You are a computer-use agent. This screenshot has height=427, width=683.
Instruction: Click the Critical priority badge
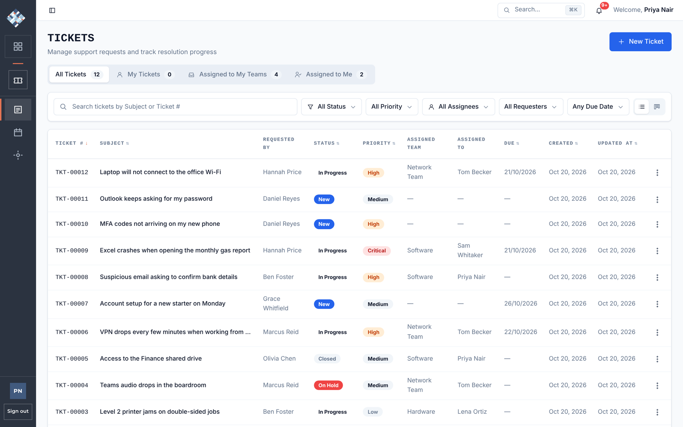pos(377,251)
